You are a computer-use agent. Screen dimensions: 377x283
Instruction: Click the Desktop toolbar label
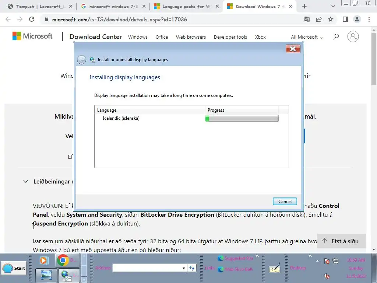(297, 268)
